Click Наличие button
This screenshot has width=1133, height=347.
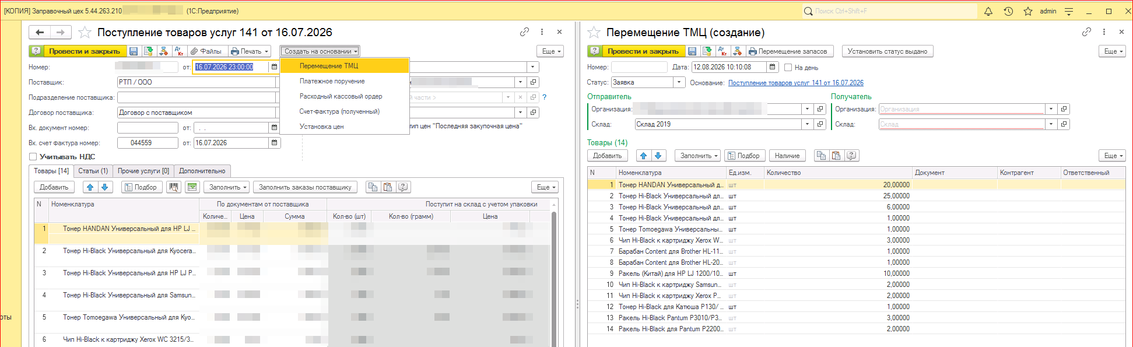coord(787,156)
